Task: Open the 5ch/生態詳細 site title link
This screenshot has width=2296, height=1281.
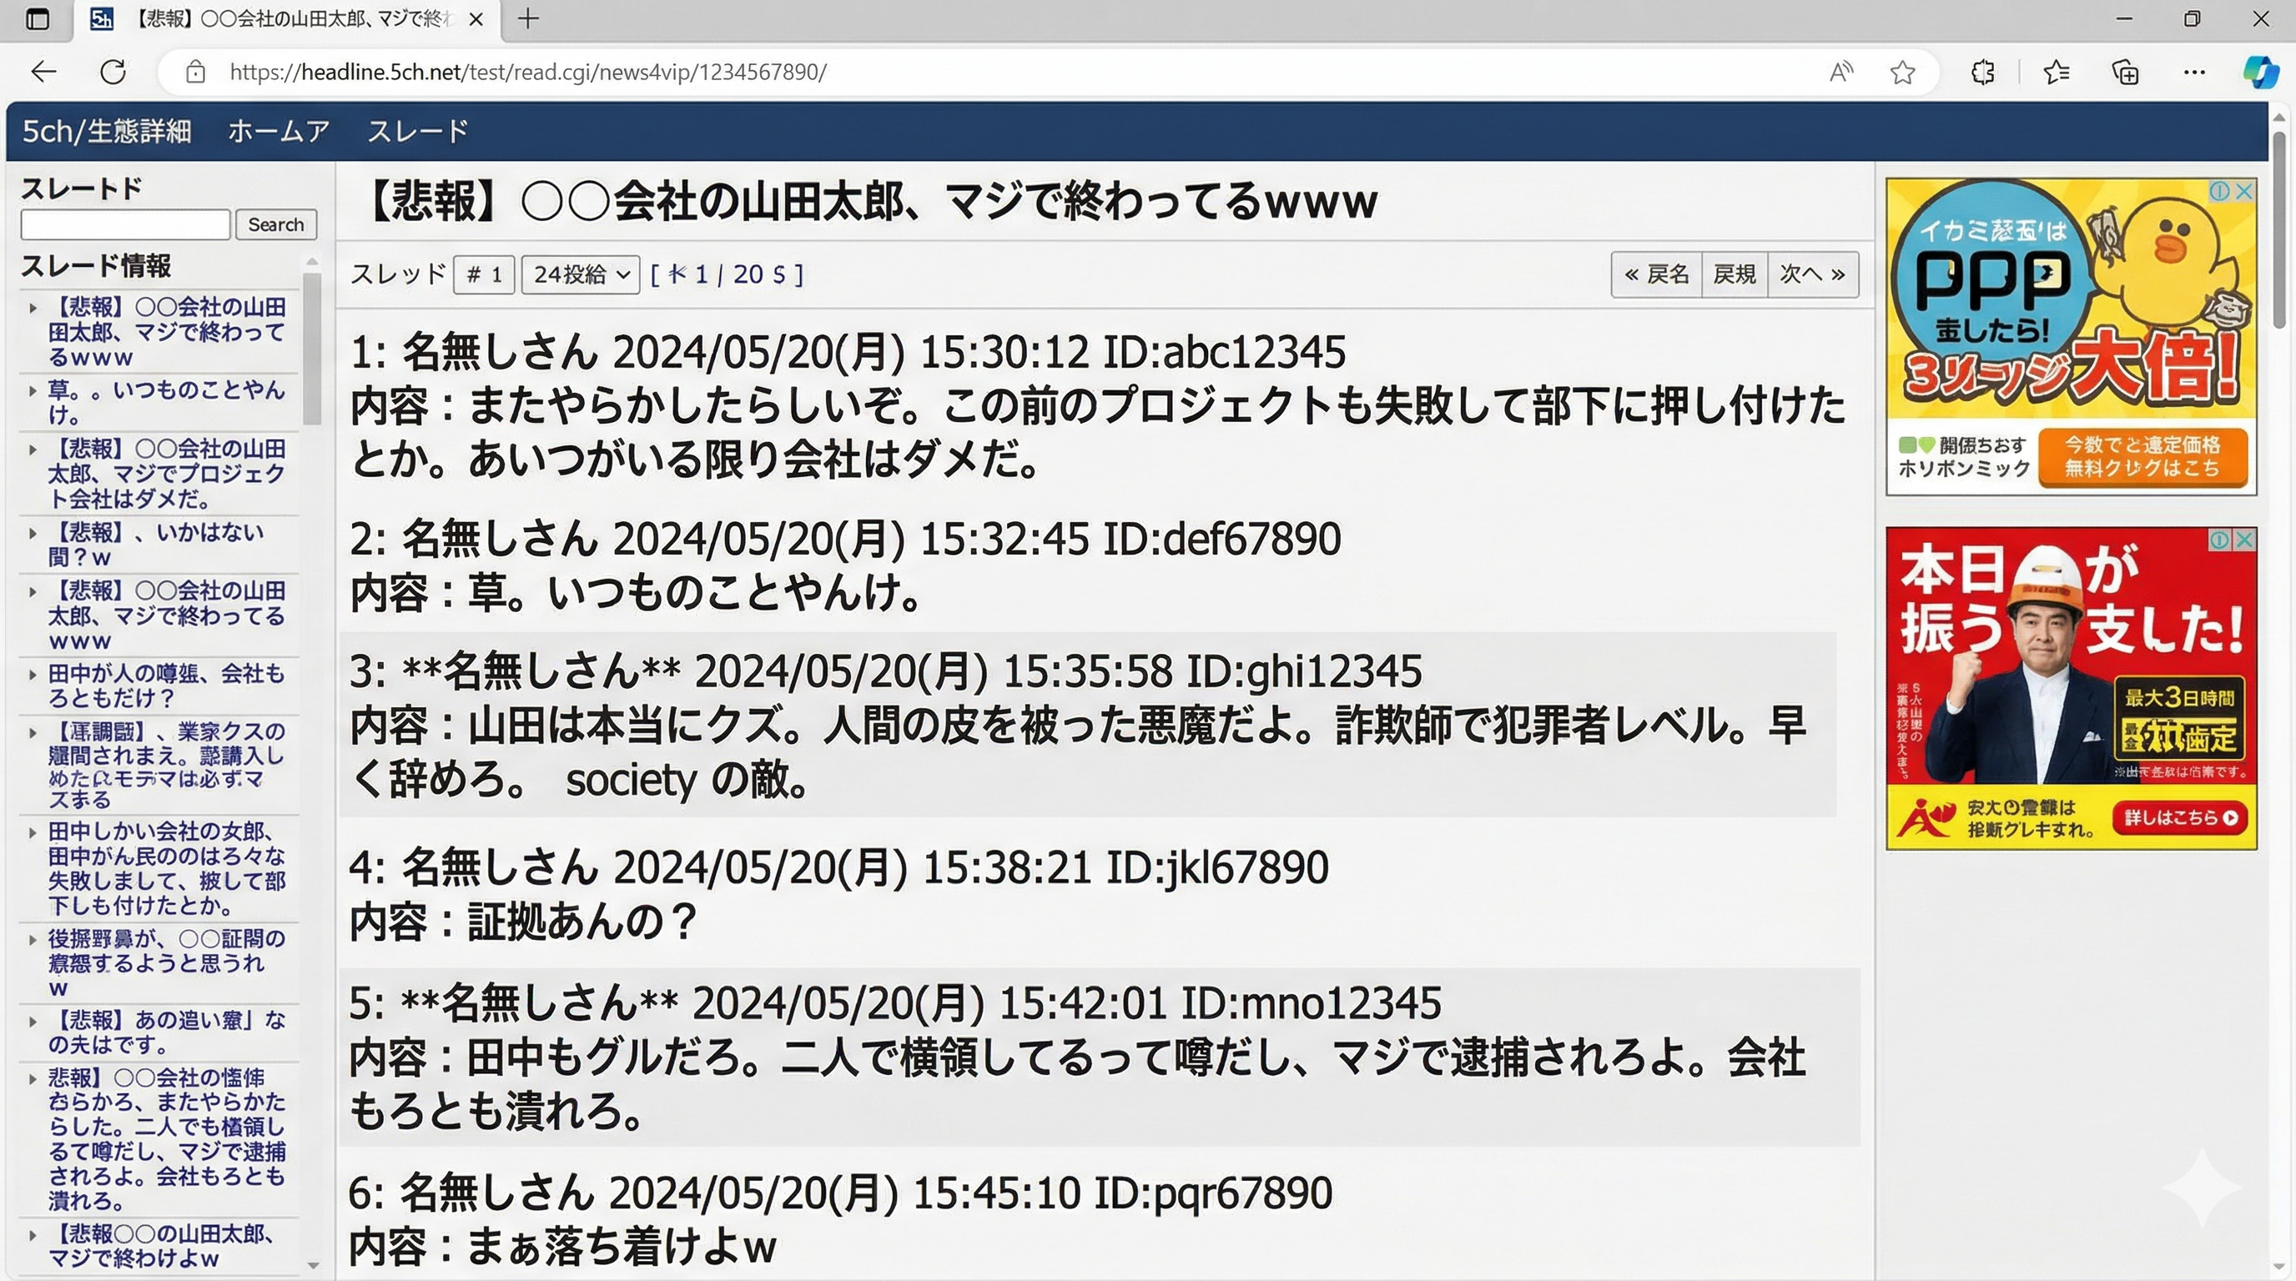Action: [107, 131]
